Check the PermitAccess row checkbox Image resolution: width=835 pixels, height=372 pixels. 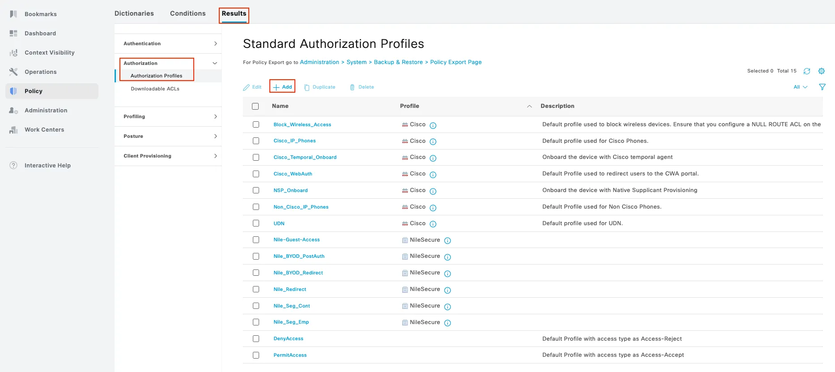point(256,355)
